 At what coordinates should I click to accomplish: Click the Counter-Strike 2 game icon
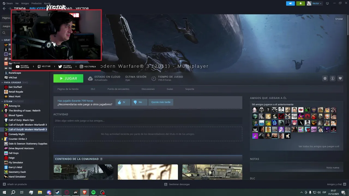pos(6,139)
